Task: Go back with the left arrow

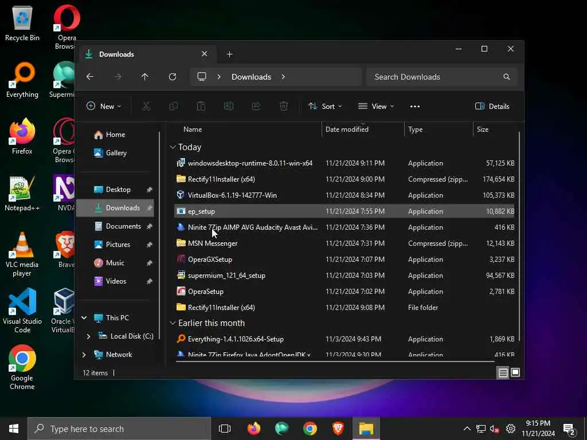Action: click(90, 77)
